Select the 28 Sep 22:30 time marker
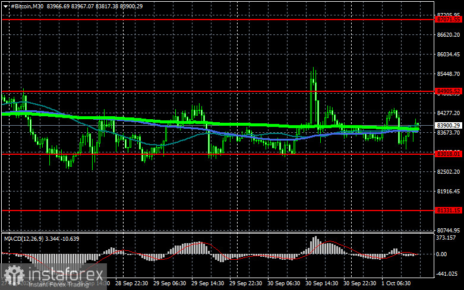This screenshot has height=290, width=464. 132,283
